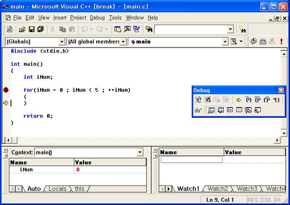This screenshot has height=205, width=290.
Task: Click the code editor scroll down arrow
Action: [x=284, y=133]
